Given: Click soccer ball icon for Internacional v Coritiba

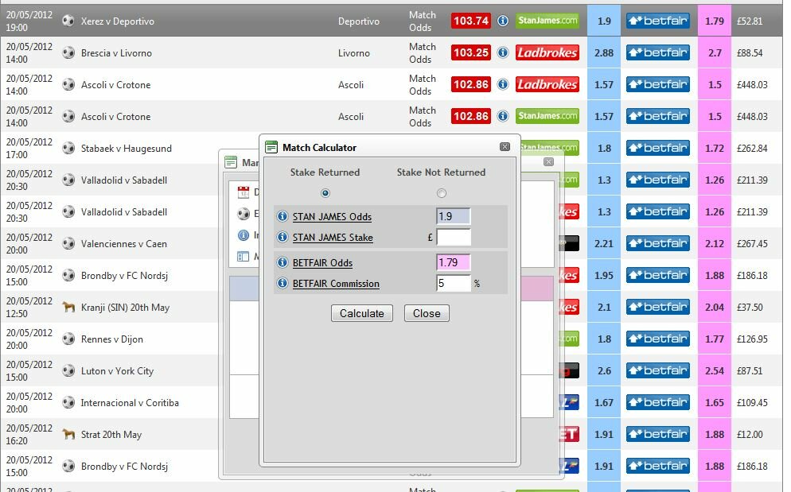Looking at the screenshot, I should point(68,402).
